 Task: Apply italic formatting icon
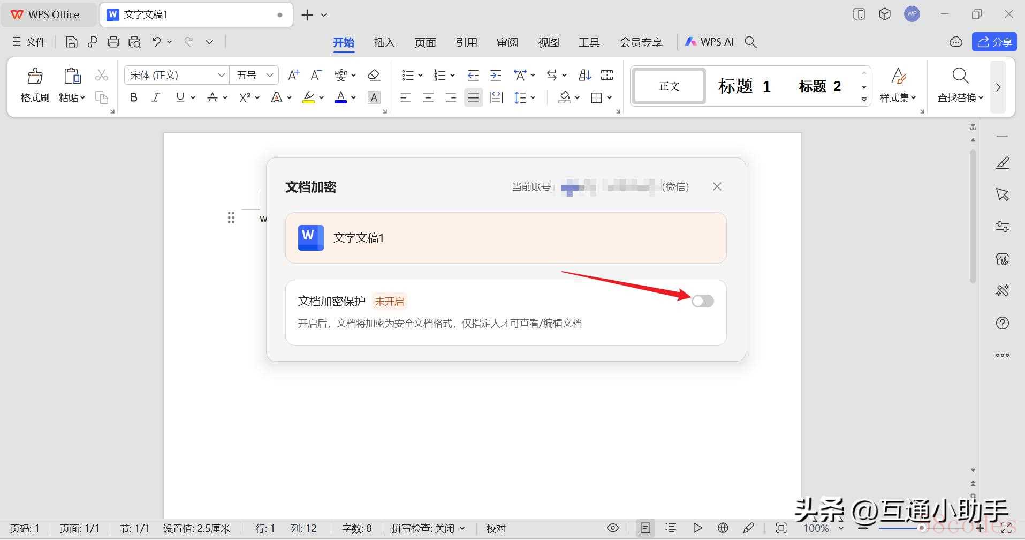pyautogui.click(x=156, y=97)
